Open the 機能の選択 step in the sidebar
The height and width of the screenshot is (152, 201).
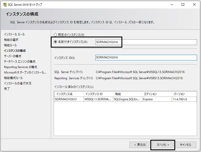point(11,40)
